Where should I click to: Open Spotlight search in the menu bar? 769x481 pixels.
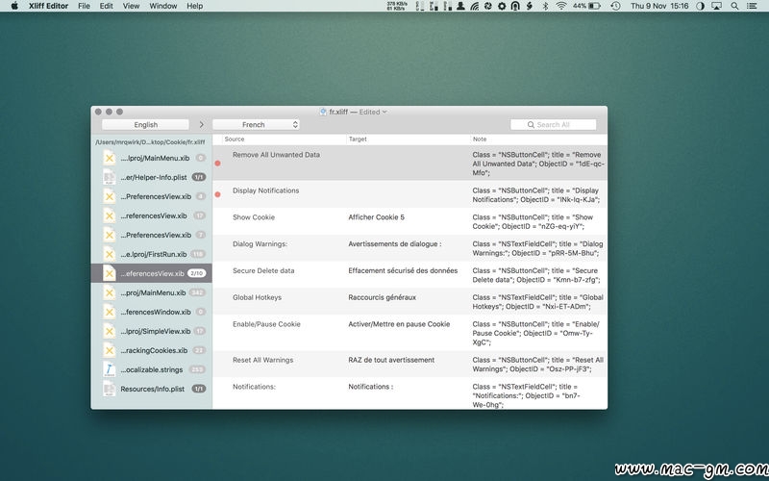click(734, 6)
